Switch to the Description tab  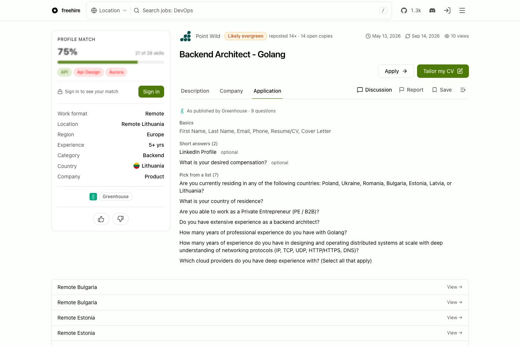click(195, 91)
